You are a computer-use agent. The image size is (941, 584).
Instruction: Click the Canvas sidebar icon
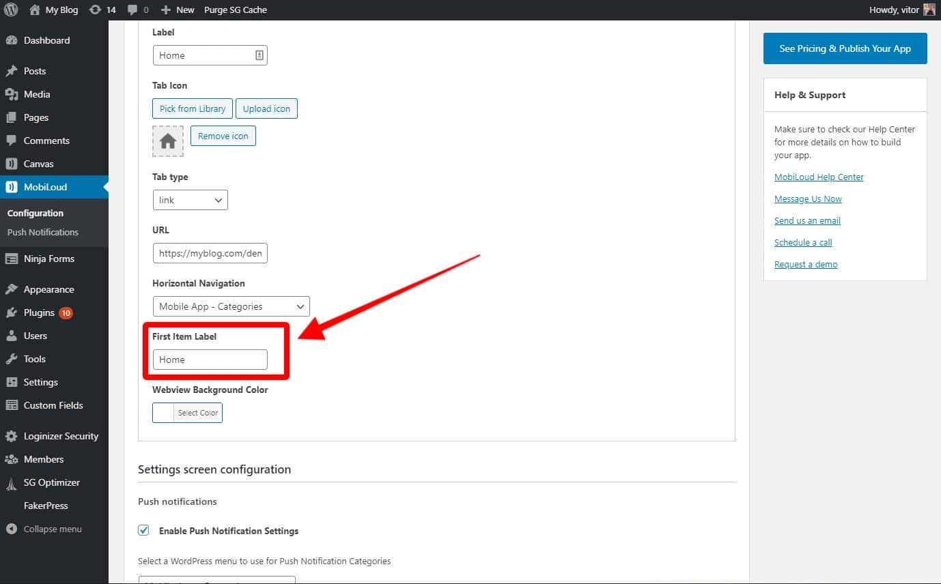[12, 164]
